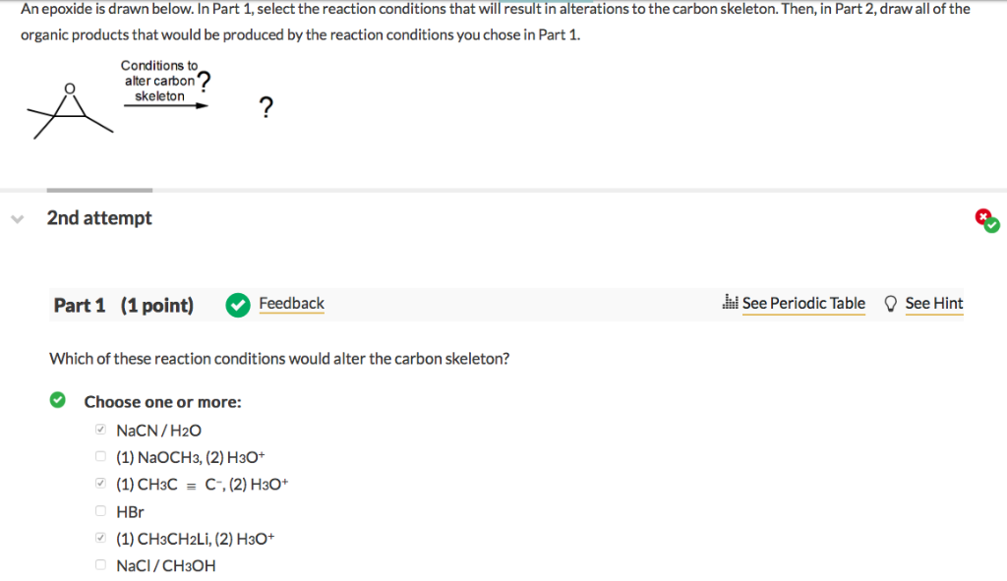Click the green checkmark correct-attempt indicator
This screenshot has width=1007, height=581.
(990, 224)
